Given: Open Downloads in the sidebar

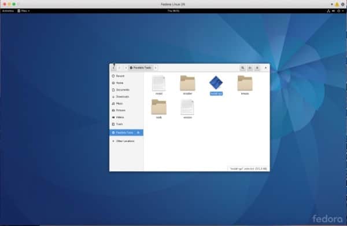Looking at the screenshot, I should 126,97.
